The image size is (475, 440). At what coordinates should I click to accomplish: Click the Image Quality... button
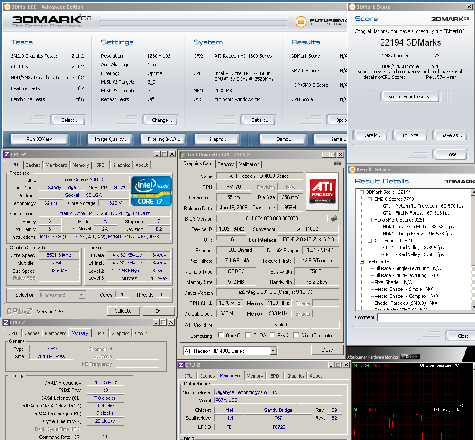point(111,139)
